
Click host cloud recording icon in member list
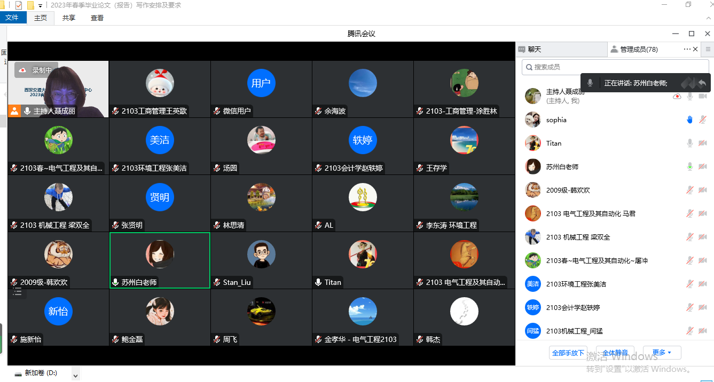pyautogui.click(x=677, y=97)
